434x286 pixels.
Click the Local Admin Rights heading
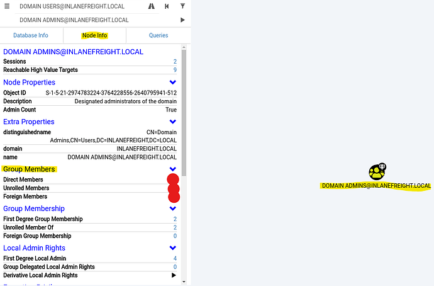(35, 248)
